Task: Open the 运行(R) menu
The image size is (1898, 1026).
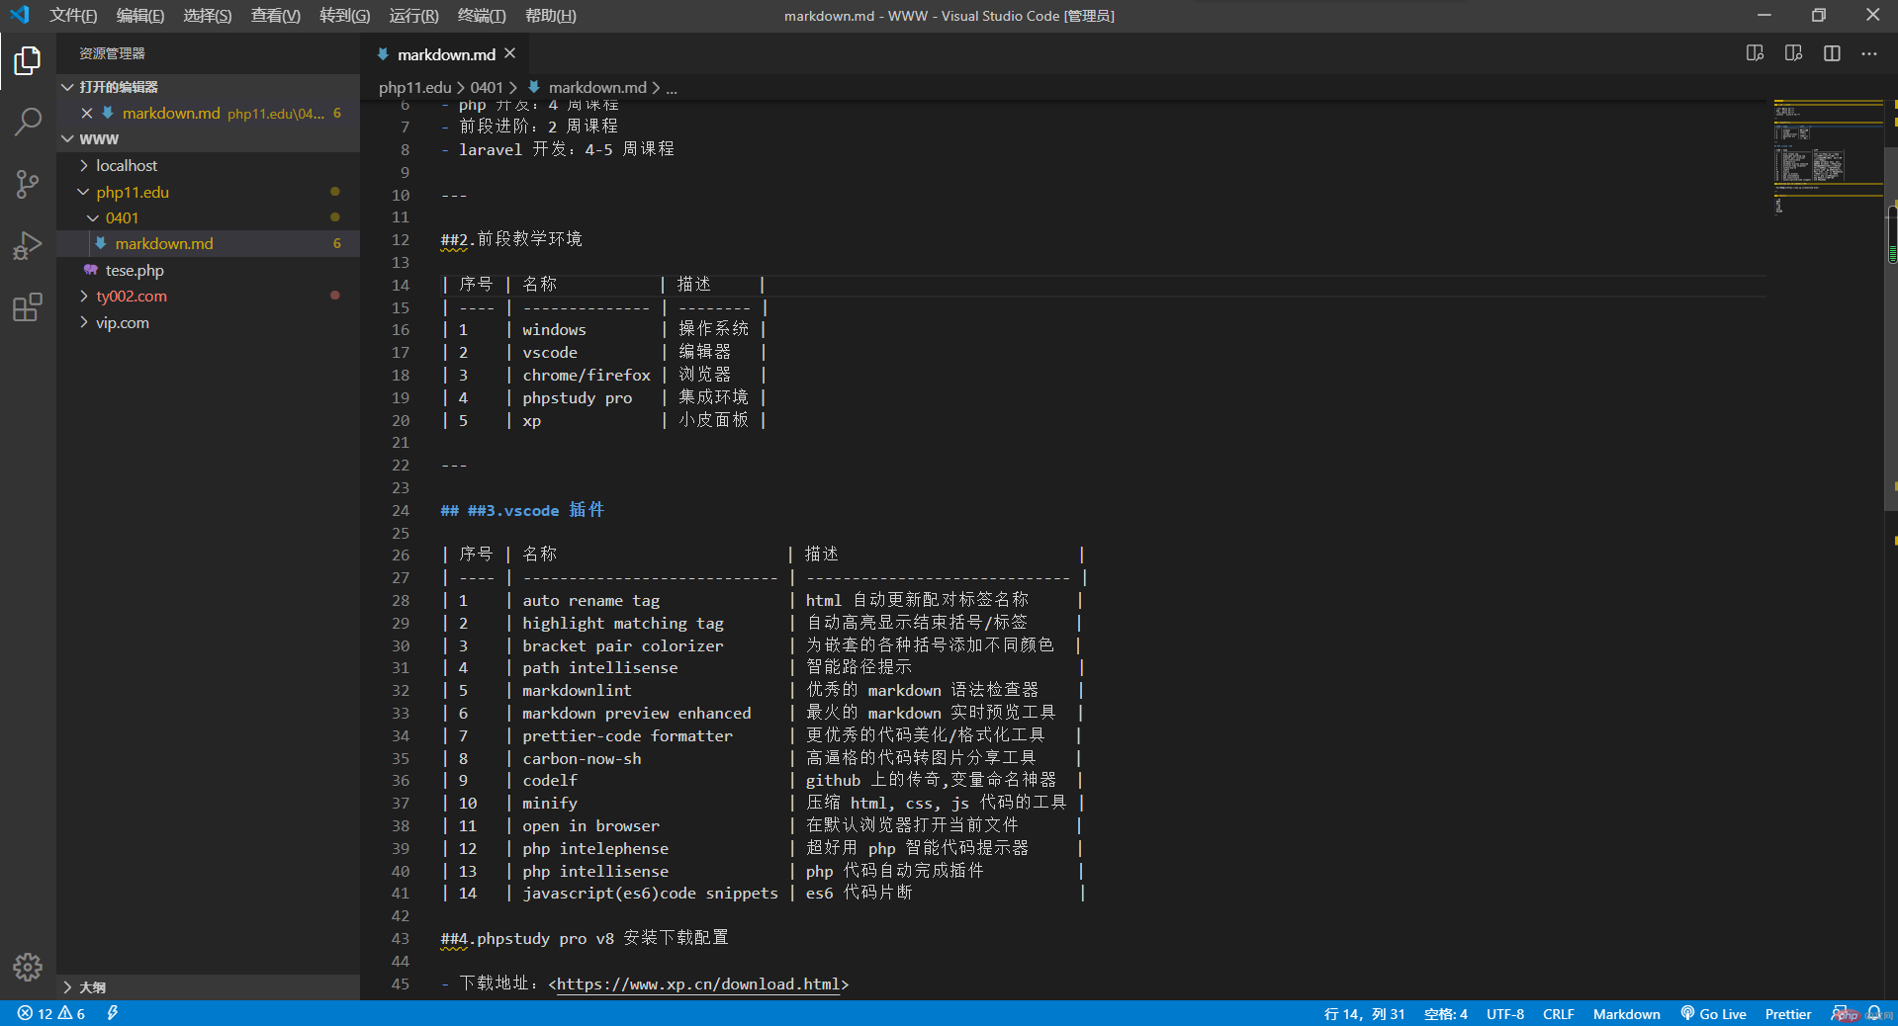Action: pos(413,16)
